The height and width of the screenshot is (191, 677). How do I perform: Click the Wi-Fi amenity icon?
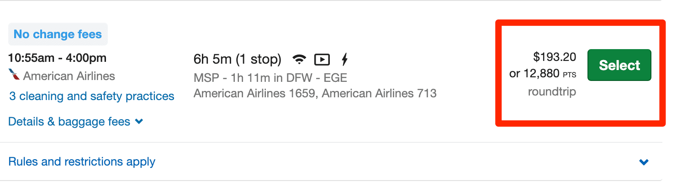click(299, 59)
